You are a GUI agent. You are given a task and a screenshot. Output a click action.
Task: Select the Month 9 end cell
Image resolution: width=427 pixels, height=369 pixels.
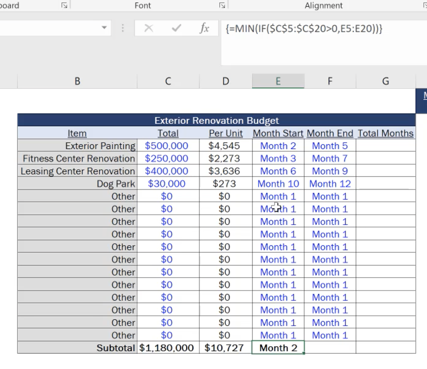coord(330,171)
